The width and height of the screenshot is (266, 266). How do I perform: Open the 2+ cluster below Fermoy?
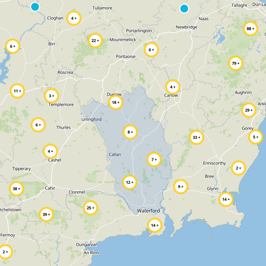tap(5, 252)
